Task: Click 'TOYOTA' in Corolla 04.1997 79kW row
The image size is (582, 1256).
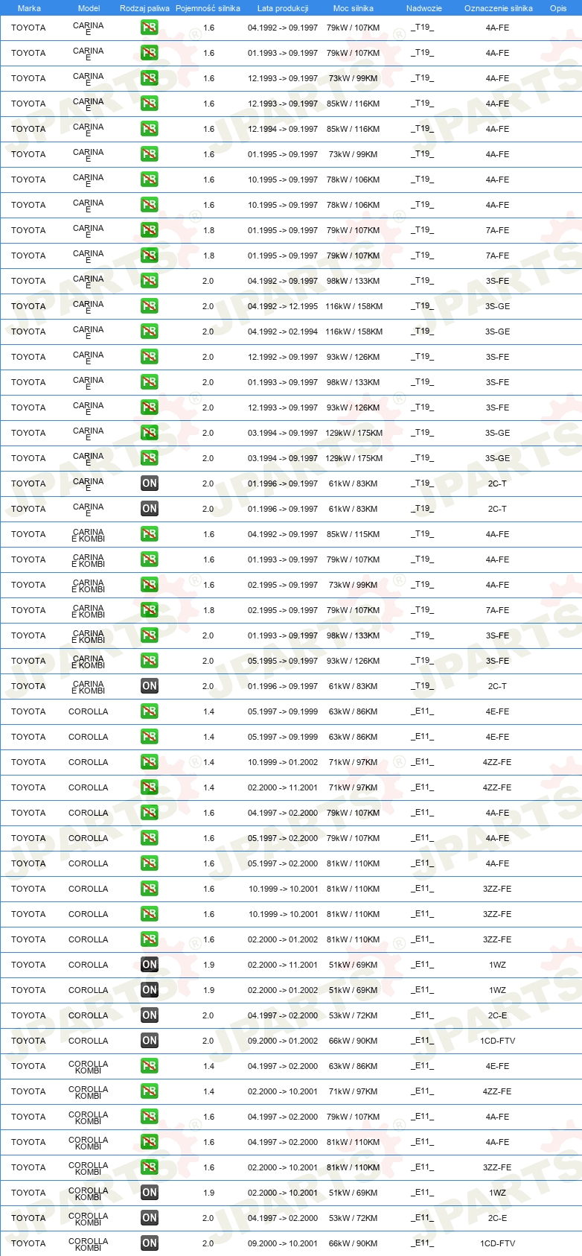Action: click(x=28, y=813)
